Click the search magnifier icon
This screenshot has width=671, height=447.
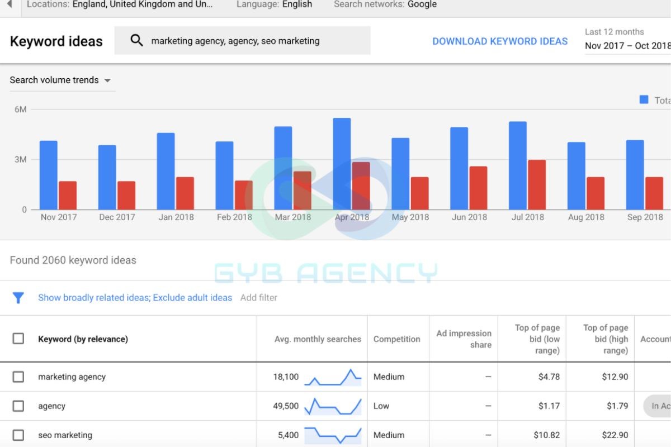[x=136, y=40]
